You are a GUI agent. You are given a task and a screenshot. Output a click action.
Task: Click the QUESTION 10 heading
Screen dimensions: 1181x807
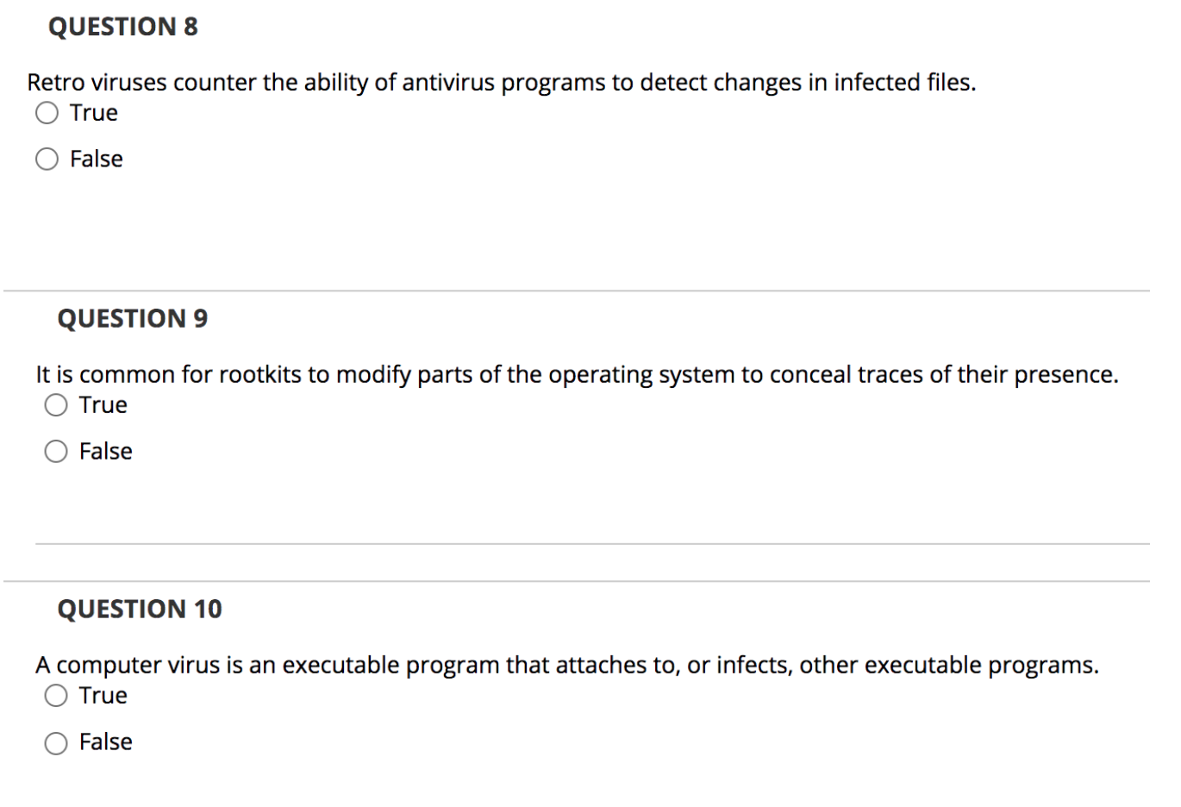140,608
